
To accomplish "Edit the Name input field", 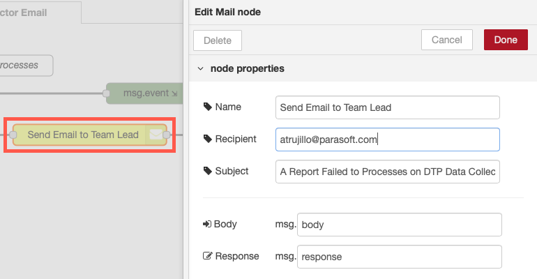I will click(x=387, y=107).
